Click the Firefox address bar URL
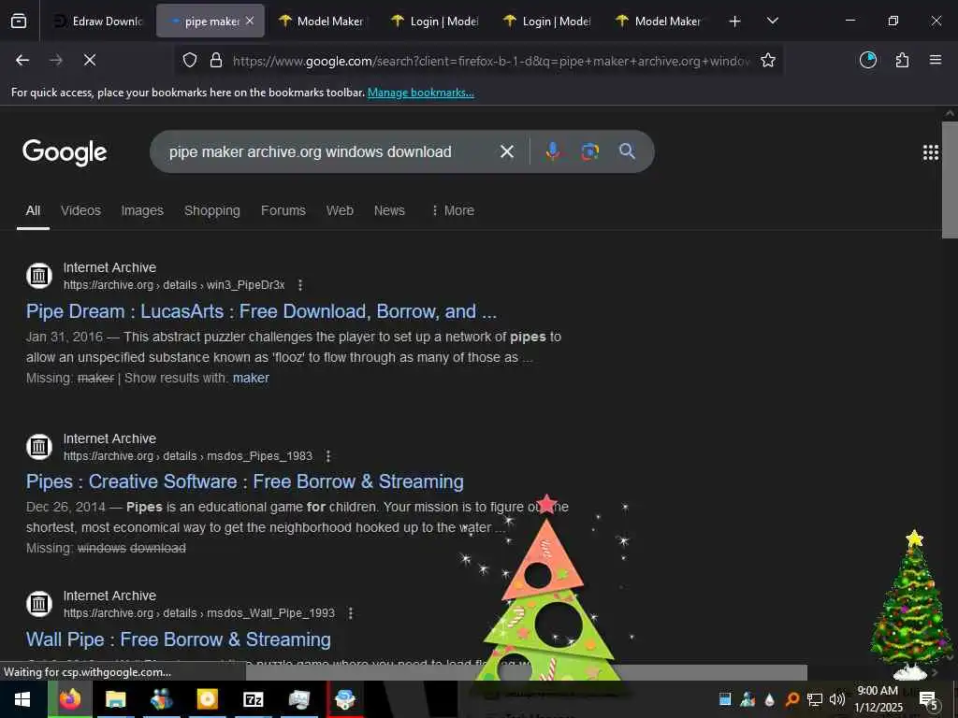The width and height of the screenshot is (958, 718). click(x=490, y=61)
